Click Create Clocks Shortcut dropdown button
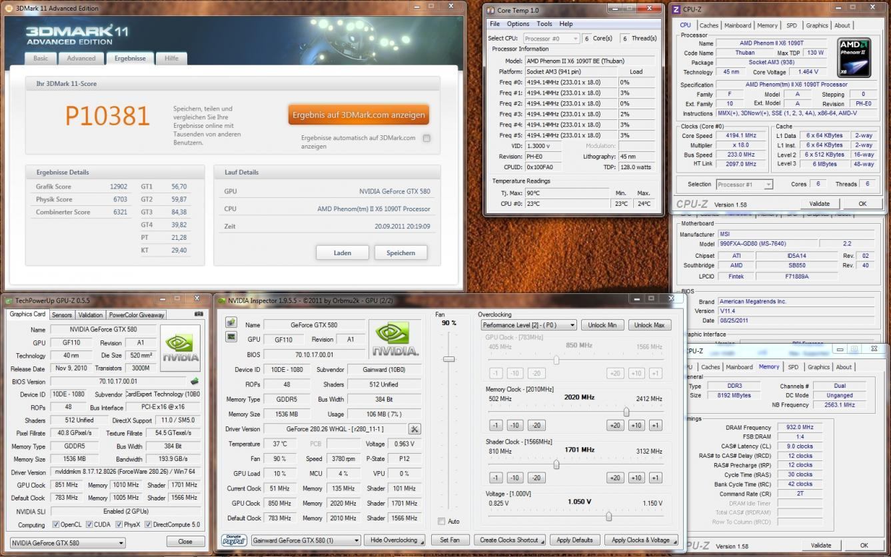The height and width of the screenshot is (557, 891). click(x=511, y=540)
